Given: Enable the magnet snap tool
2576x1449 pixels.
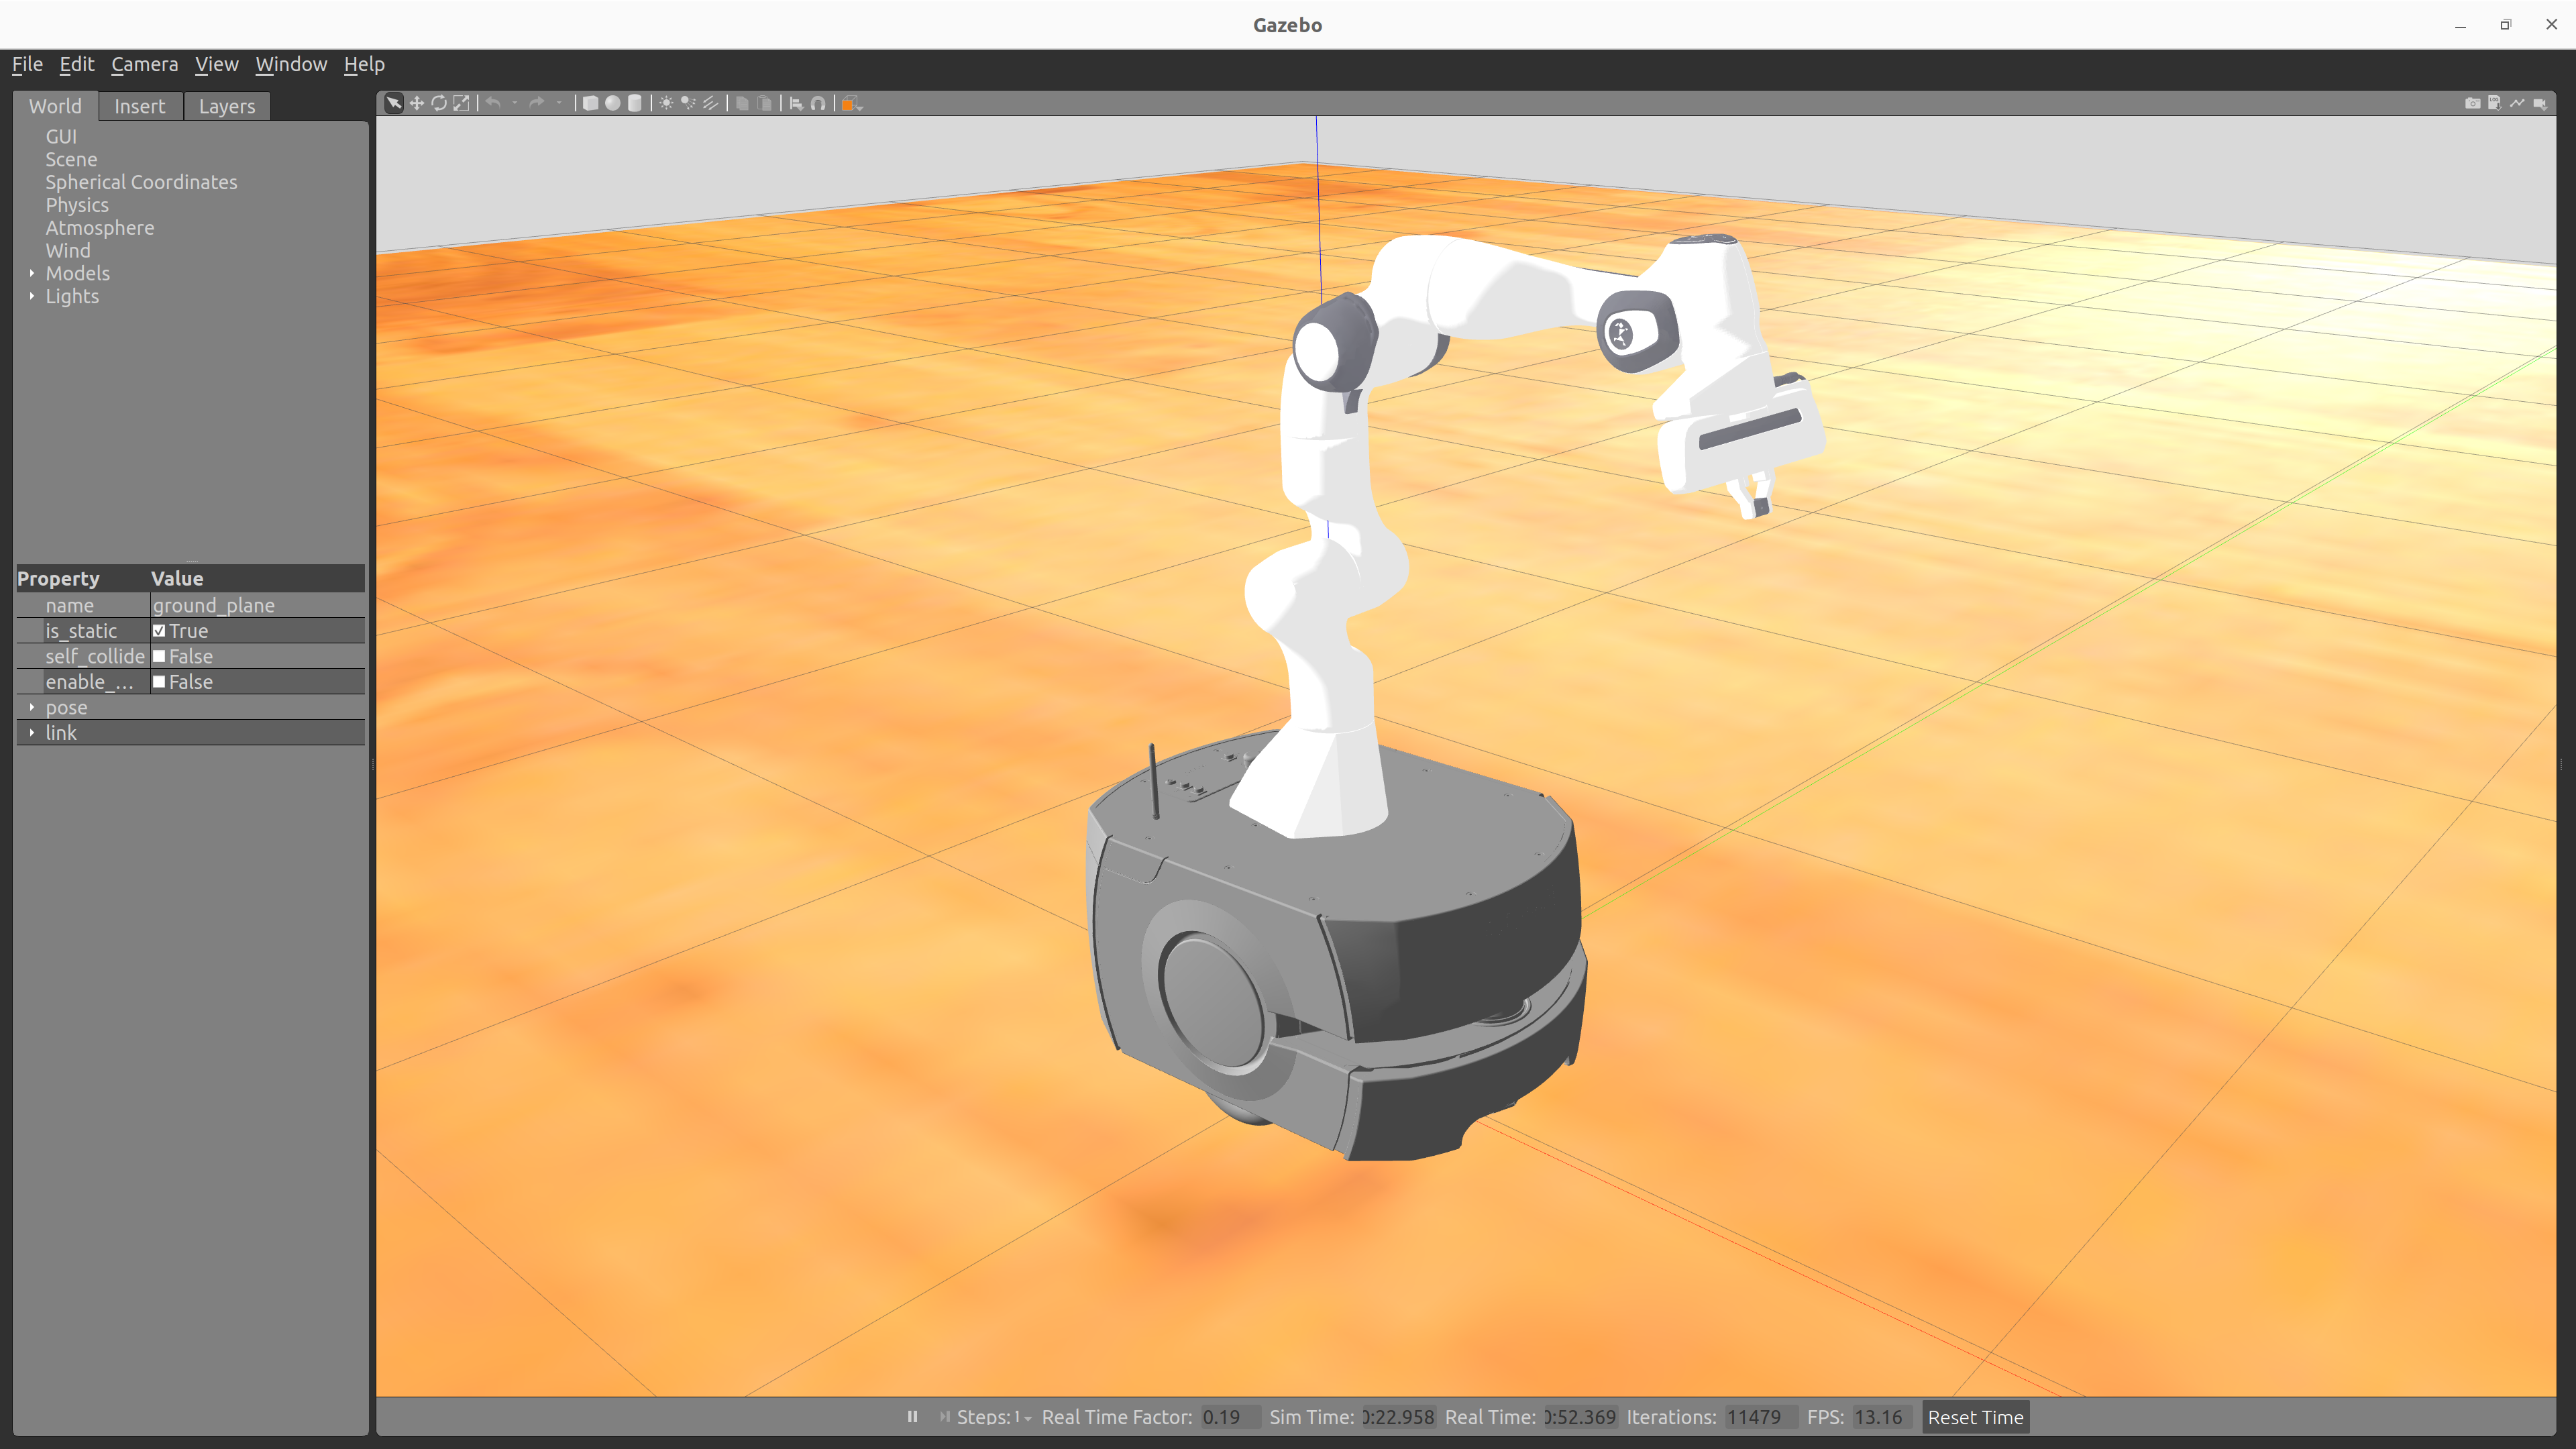Looking at the screenshot, I should pyautogui.click(x=818, y=103).
